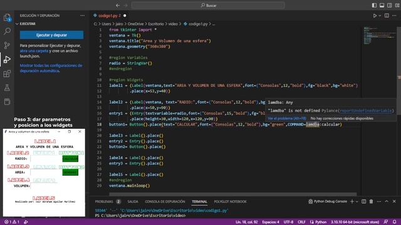Click Ejecutar y depurar button
This screenshot has width=401, height=225.
pos(51,35)
